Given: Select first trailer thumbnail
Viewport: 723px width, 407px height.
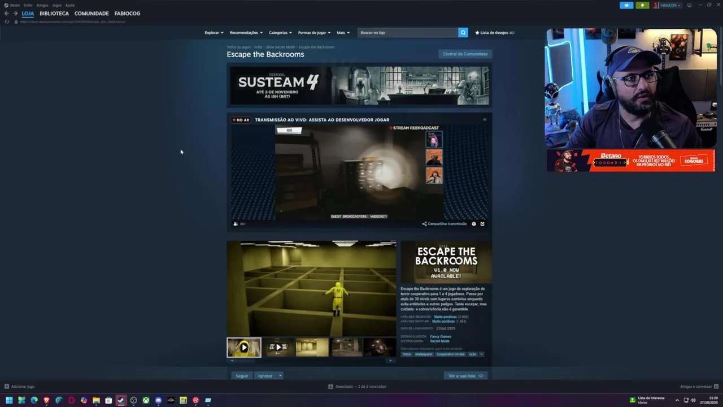Looking at the screenshot, I should tap(244, 347).
